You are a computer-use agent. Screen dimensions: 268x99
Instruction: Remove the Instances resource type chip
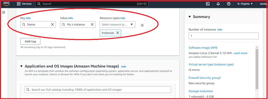[x=118, y=33]
